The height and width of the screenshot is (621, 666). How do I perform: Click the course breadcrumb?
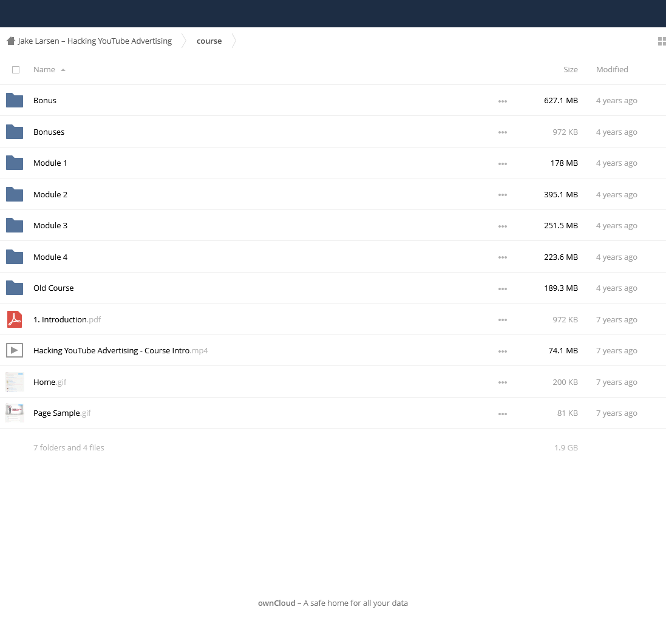209,41
